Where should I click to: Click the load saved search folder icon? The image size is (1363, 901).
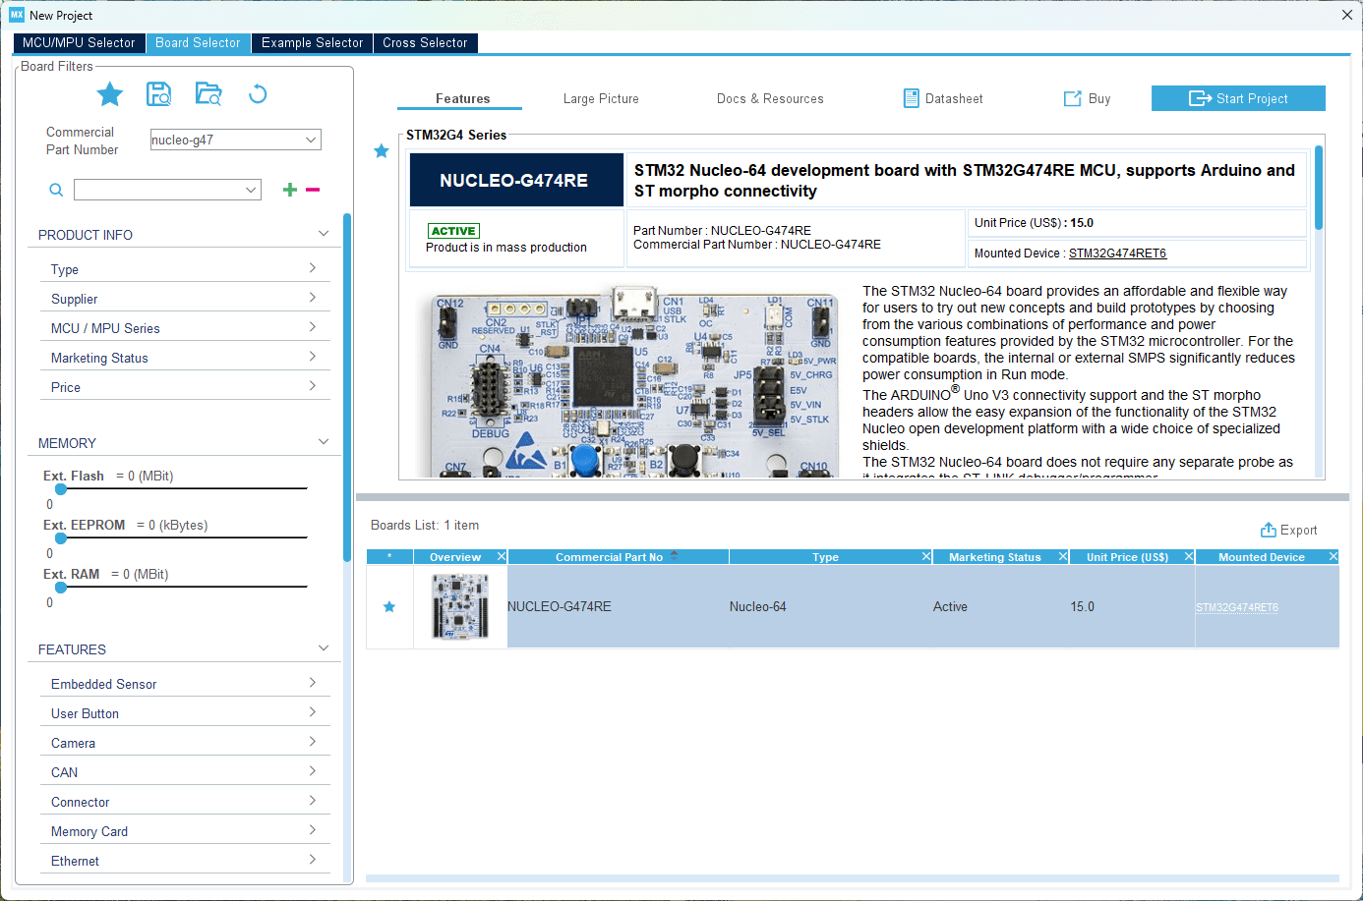[208, 94]
